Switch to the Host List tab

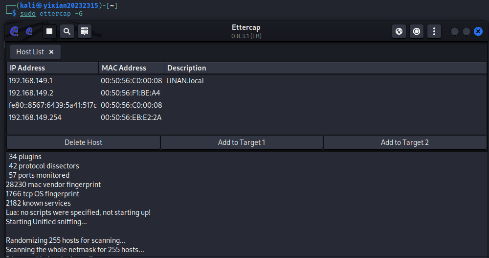pyautogui.click(x=30, y=52)
